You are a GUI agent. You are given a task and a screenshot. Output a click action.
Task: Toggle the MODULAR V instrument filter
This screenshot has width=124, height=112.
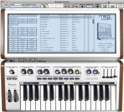click(x=23, y=22)
